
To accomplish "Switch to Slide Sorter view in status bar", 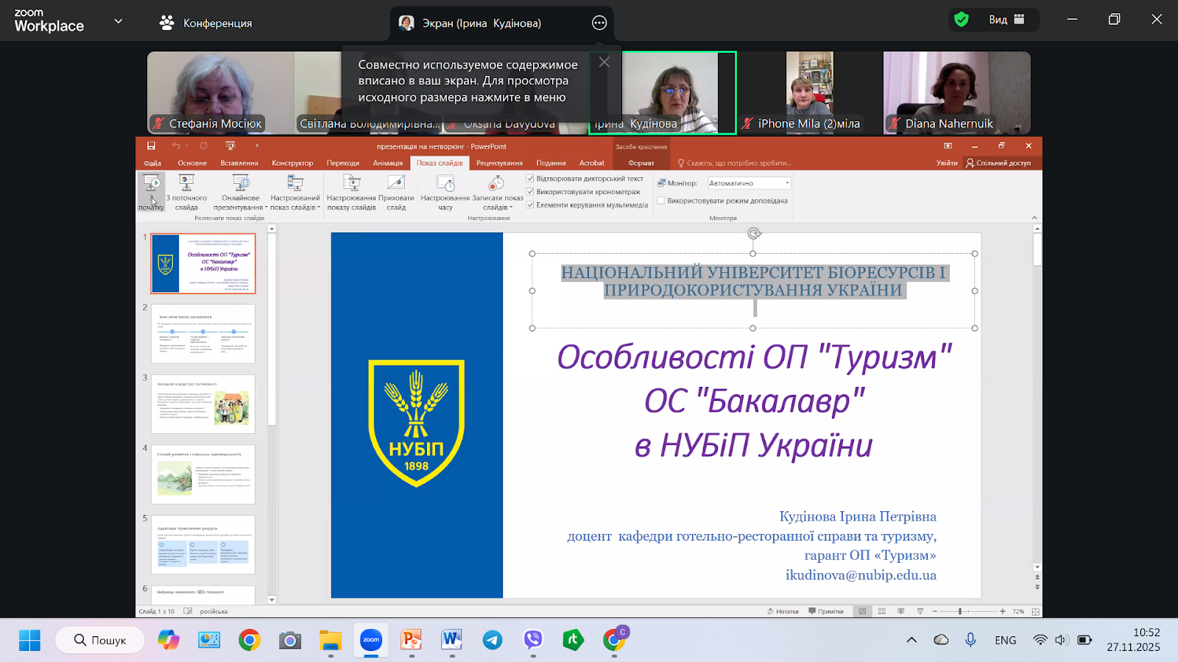I will 882,611.
